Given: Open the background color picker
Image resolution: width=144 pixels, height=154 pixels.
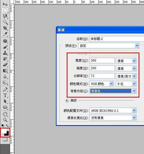Looking at the screenshot, I should [x=7, y=134].
